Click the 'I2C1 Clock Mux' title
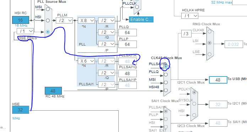Image resolution: width=247 pixels, height=132 pixels. (x=191, y=83)
